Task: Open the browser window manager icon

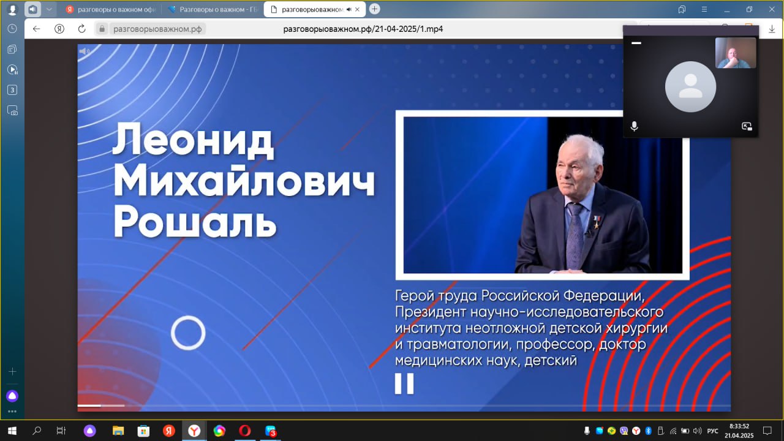Action: coord(682,9)
